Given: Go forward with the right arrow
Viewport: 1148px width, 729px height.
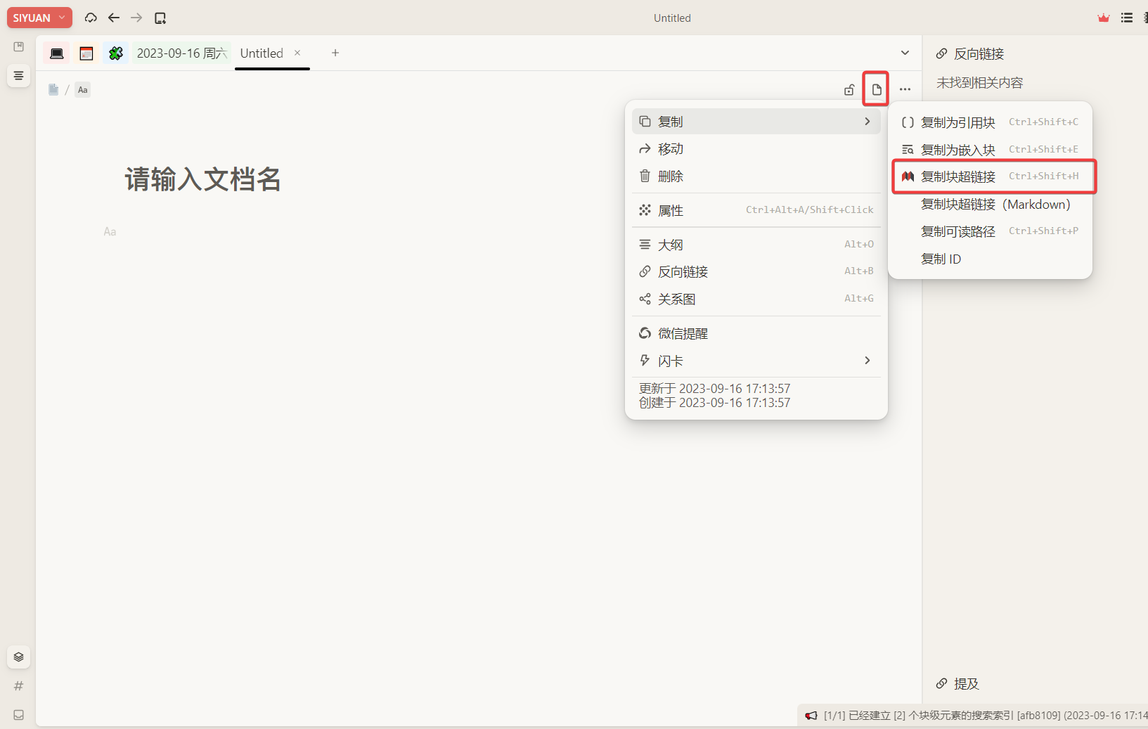Looking at the screenshot, I should pos(136,18).
